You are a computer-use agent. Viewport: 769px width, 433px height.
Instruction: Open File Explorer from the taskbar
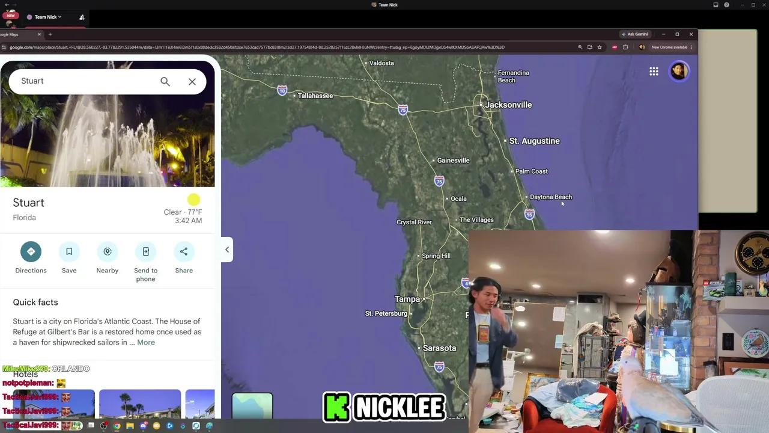(130, 426)
